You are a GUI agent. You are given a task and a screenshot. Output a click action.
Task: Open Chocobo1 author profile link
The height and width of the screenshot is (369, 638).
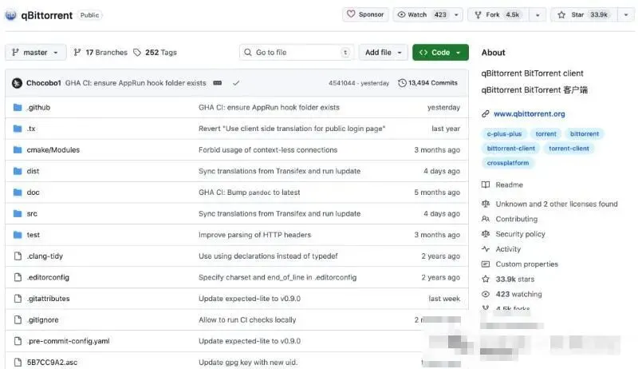click(x=44, y=83)
